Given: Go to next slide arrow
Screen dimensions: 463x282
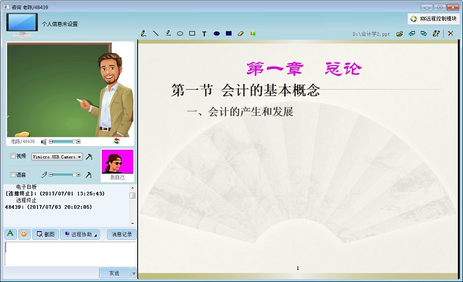Looking at the screenshot, I should click(424, 34).
